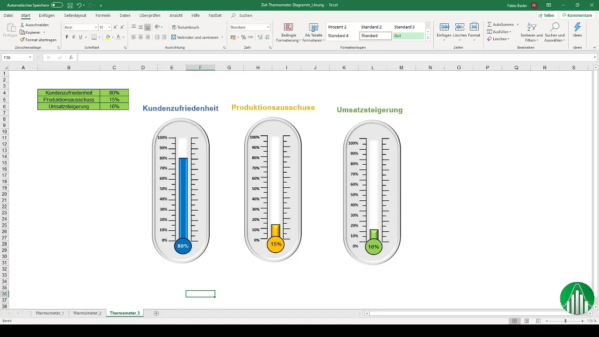Open the Datei menu

coord(8,15)
